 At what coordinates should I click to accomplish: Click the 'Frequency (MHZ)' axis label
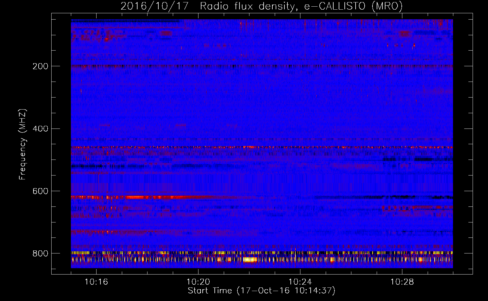pyautogui.click(x=23, y=144)
